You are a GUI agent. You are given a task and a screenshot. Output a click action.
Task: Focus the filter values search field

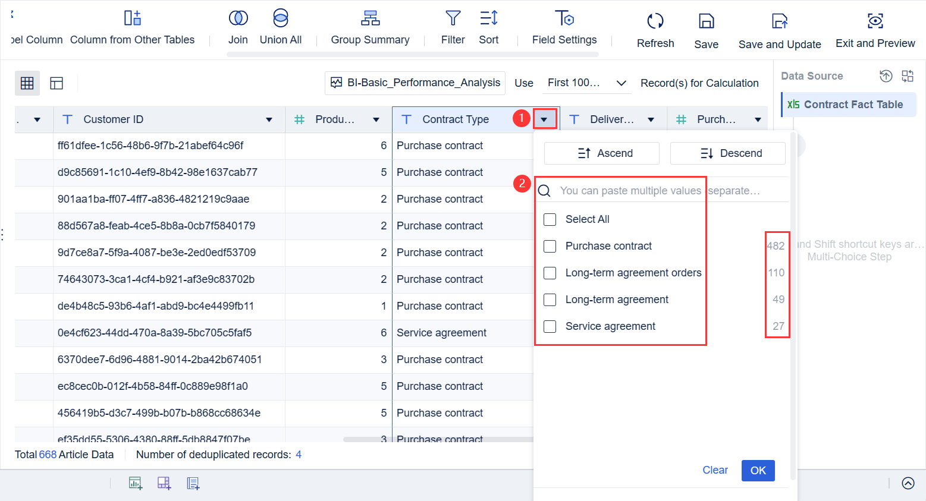(630, 191)
